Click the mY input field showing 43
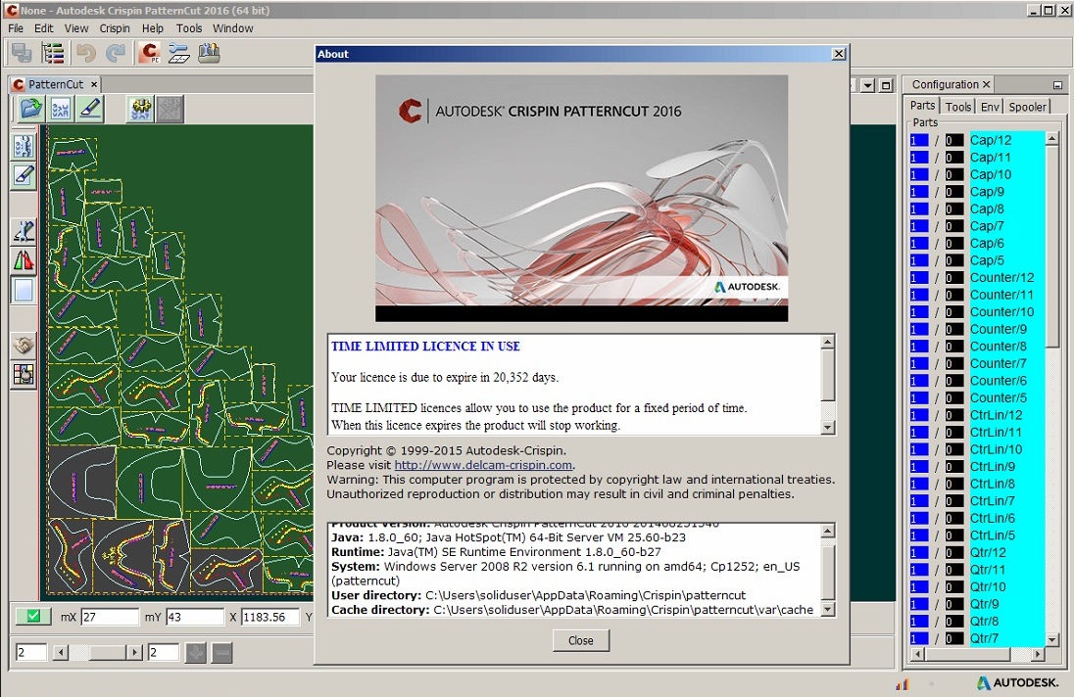Image resolution: width=1074 pixels, height=697 pixels. 195,617
